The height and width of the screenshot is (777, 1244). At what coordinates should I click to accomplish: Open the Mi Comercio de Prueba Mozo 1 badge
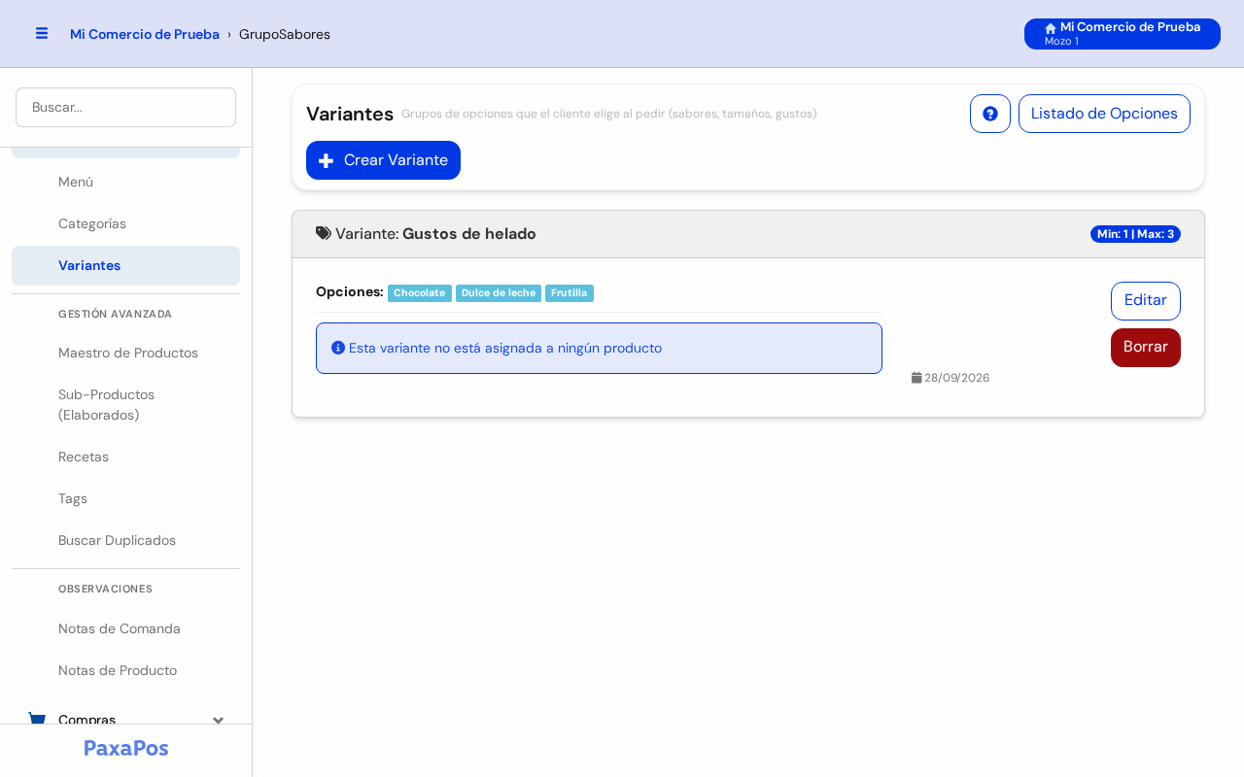coord(1123,34)
